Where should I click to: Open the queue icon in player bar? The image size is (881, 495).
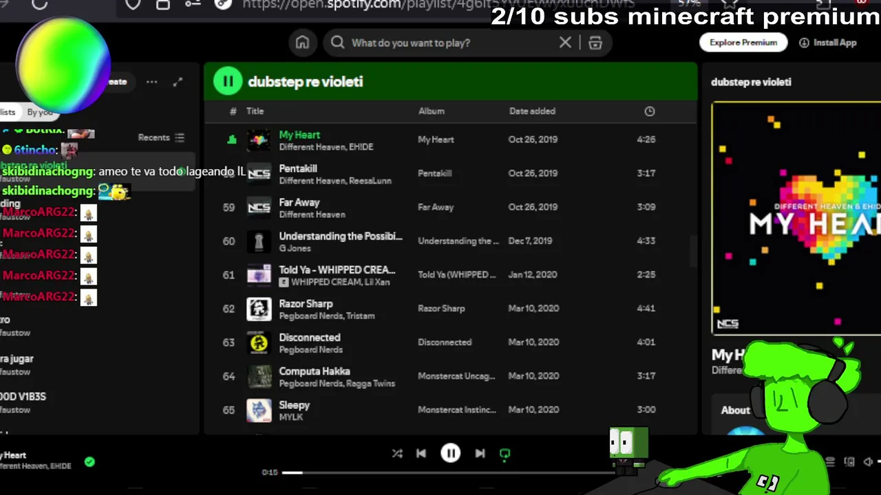tap(830, 462)
